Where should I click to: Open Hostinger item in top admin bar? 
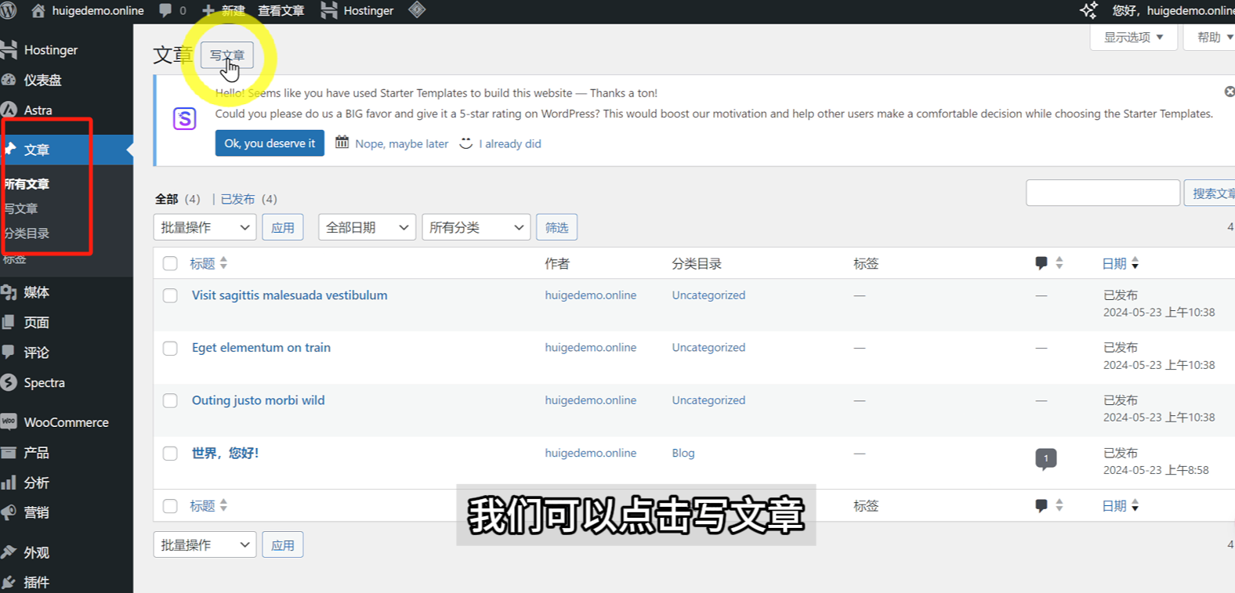click(x=357, y=10)
